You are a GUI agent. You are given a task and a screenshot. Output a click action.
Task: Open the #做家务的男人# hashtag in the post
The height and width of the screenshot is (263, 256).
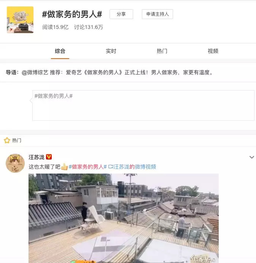click(x=88, y=167)
